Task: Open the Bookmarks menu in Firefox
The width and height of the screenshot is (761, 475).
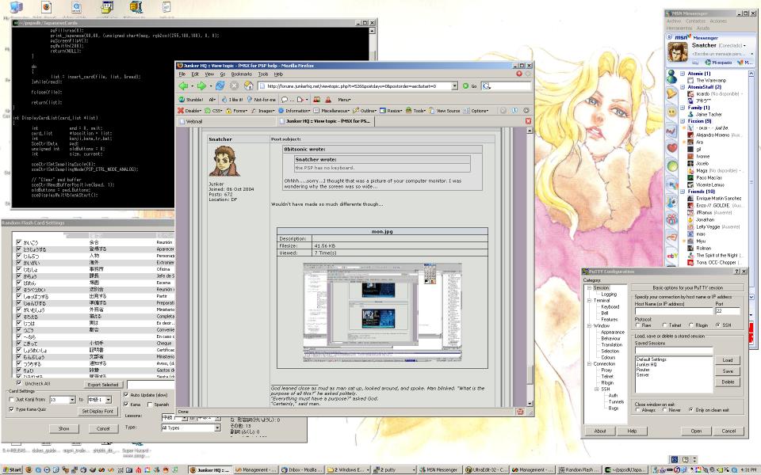Action: tap(240, 74)
